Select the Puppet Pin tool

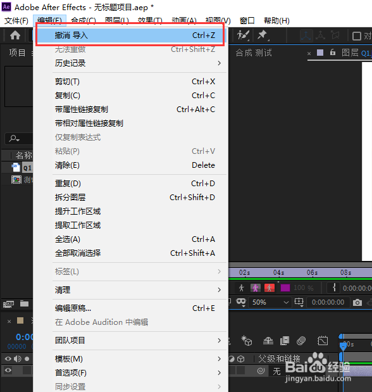[x=263, y=35]
